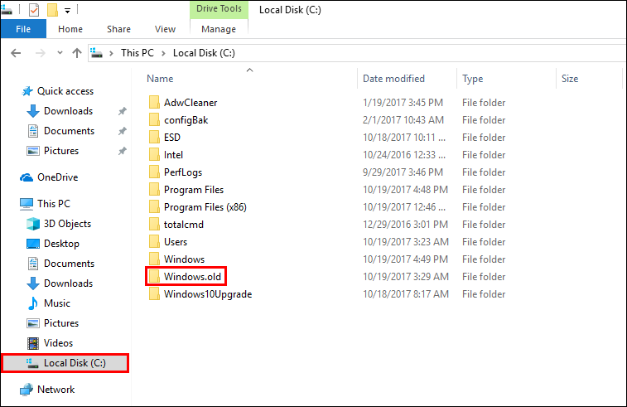The height and width of the screenshot is (407, 627).
Task: Click the Properties checkmark icon in title bar
Action: tap(34, 10)
